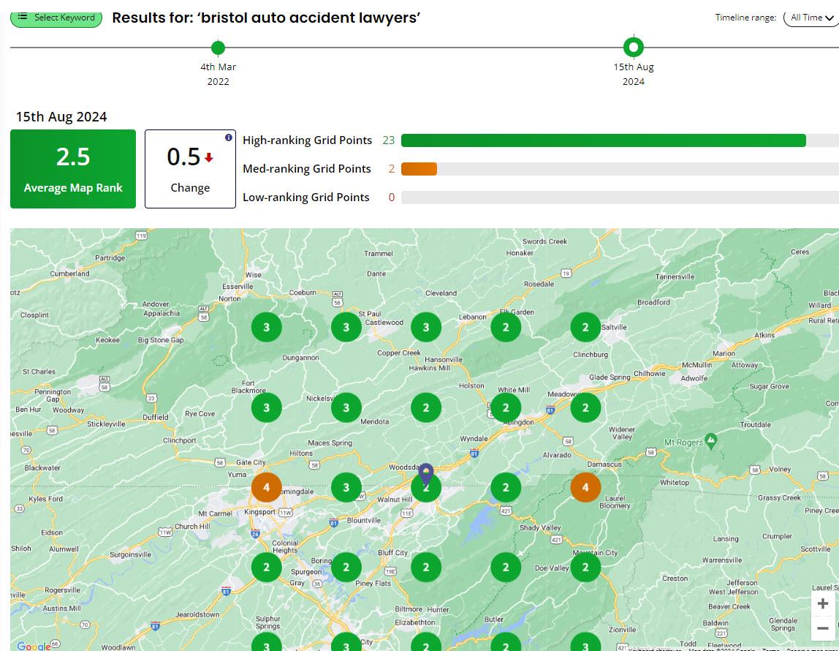
Task: Select grid point 2 below Bluff City
Action: (426, 567)
